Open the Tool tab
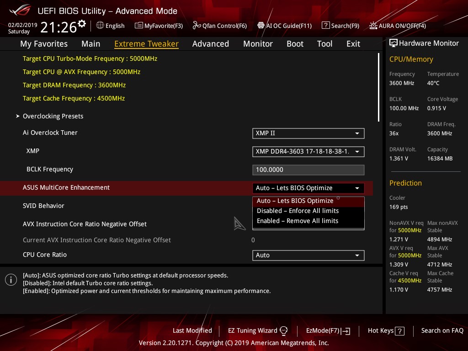Image resolution: width=468 pixels, height=351 pixels. pos(325,44)
